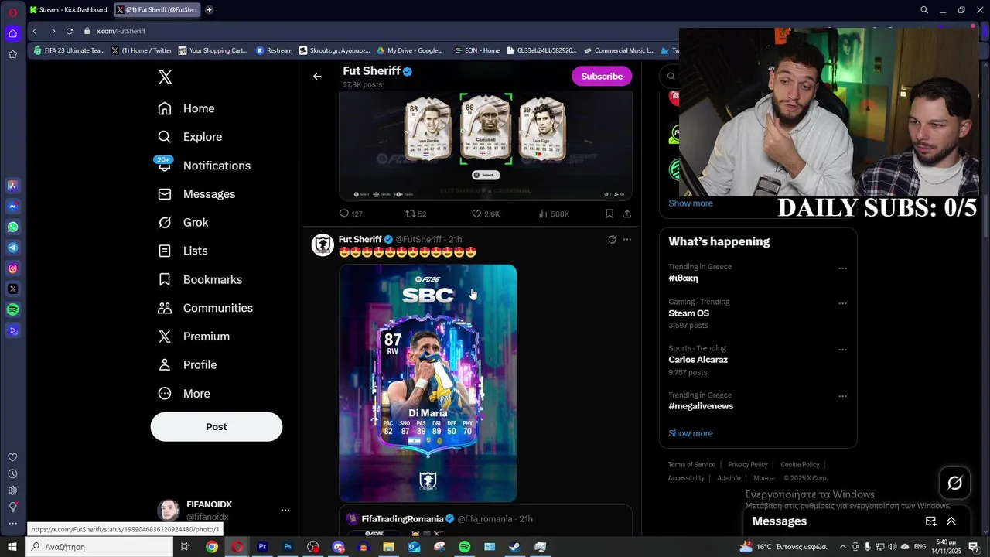Screen dimensions: 990x557
Task: Click the x.com/FutSheriff address bar
Action: pos(121,31)
